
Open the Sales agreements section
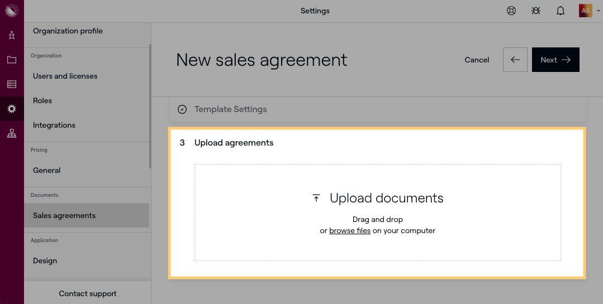64,215
